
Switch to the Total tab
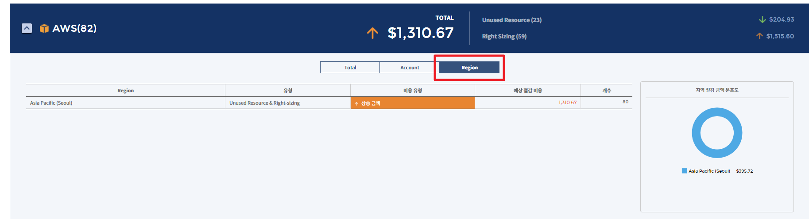pos(350,68)
